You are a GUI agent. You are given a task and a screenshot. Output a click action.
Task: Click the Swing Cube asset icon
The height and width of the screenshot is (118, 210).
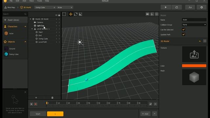6,54
